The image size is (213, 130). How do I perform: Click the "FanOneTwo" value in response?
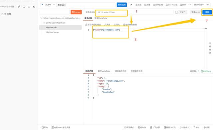tap(108, 92)
